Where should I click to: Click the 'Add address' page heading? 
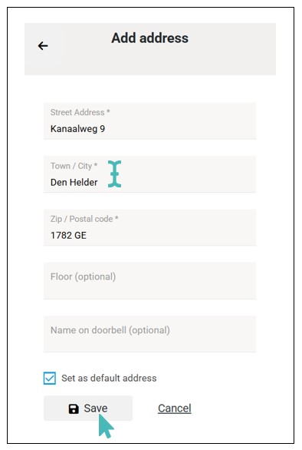click(x=150, y=38)
